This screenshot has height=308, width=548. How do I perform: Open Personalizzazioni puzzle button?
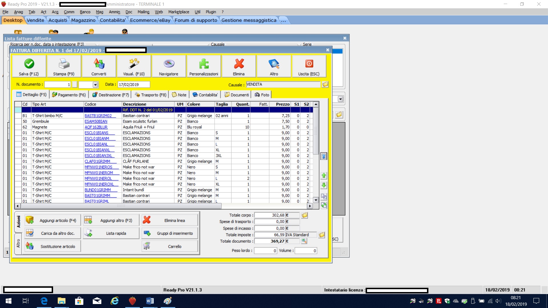204,66
